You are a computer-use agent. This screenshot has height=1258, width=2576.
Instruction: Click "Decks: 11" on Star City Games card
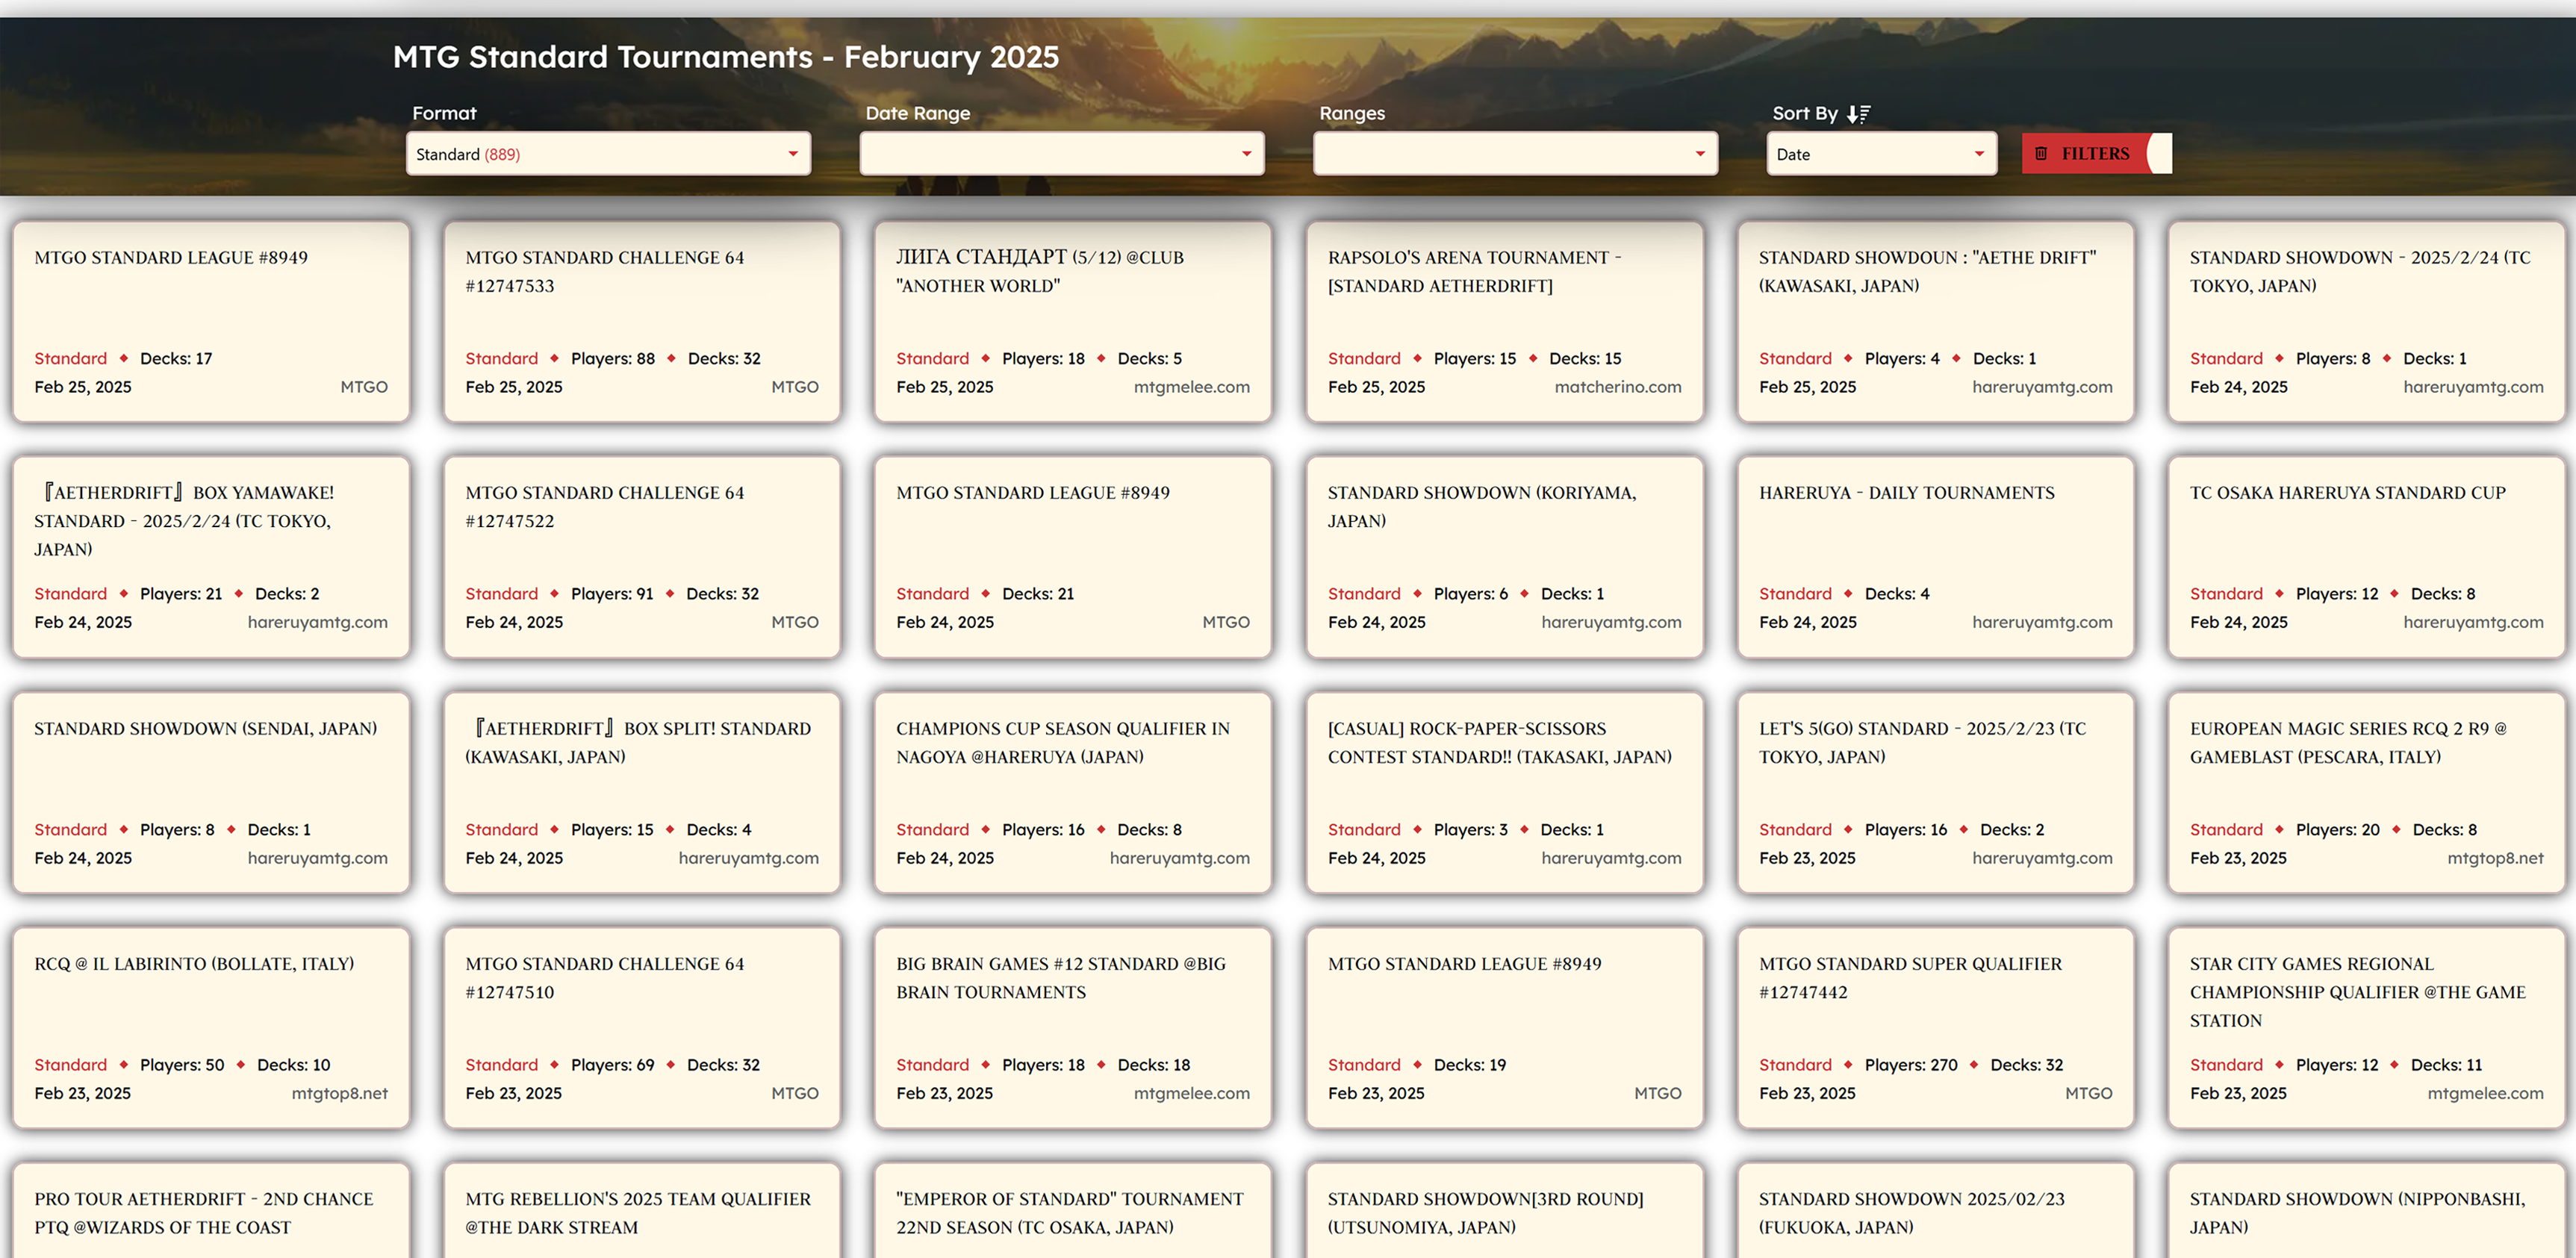(x=2446, y=1065)
